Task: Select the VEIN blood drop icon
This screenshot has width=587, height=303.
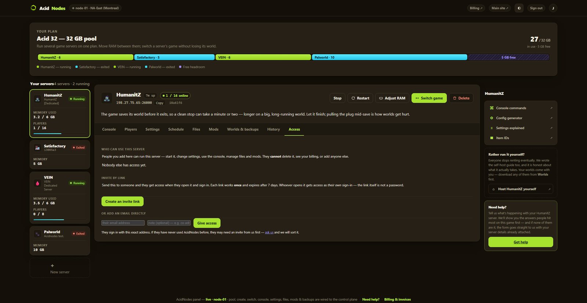Action: 37,183
